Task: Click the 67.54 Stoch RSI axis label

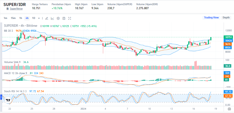Action: click(228, 96)
